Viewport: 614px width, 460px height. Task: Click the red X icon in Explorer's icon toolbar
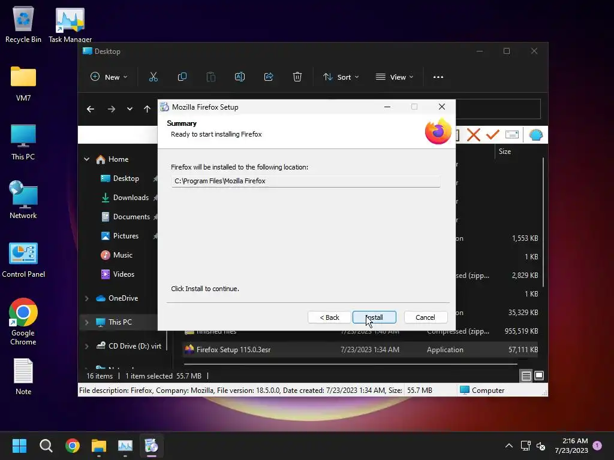coord(474,135)
